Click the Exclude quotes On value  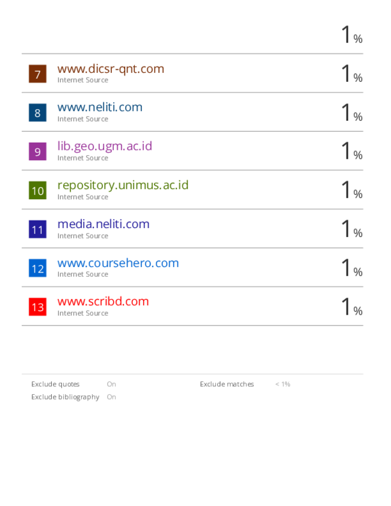111,384
